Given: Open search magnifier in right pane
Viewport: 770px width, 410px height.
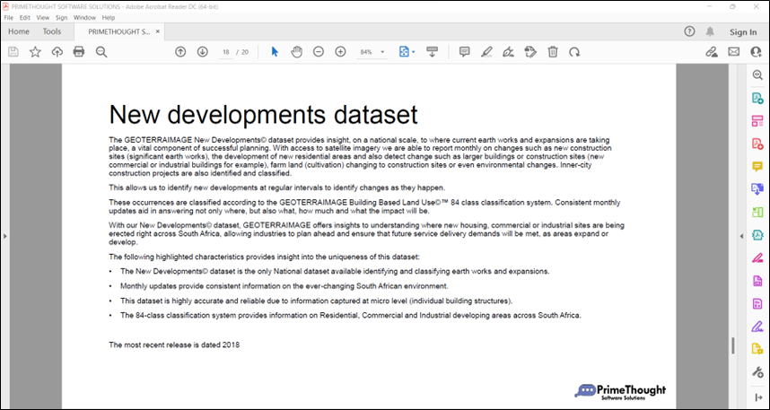Looking at the screenshot, I should coord(757,75).
